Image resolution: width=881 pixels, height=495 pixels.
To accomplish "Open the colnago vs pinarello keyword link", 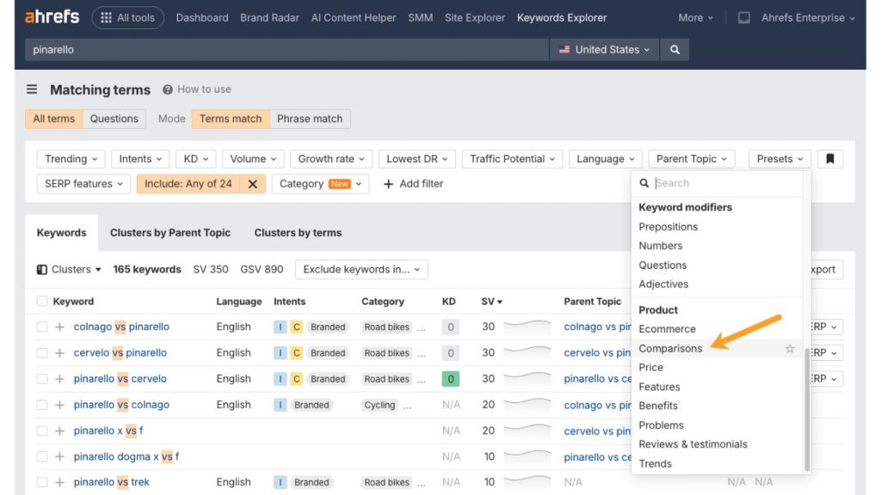I will [121, 327].
